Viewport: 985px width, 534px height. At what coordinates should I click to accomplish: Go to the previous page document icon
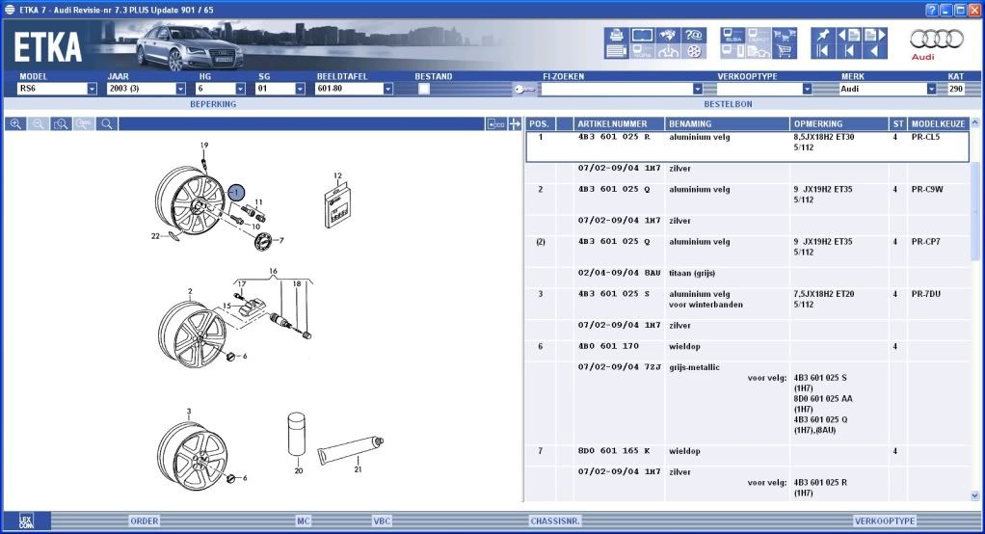click(x=849, y=35)
